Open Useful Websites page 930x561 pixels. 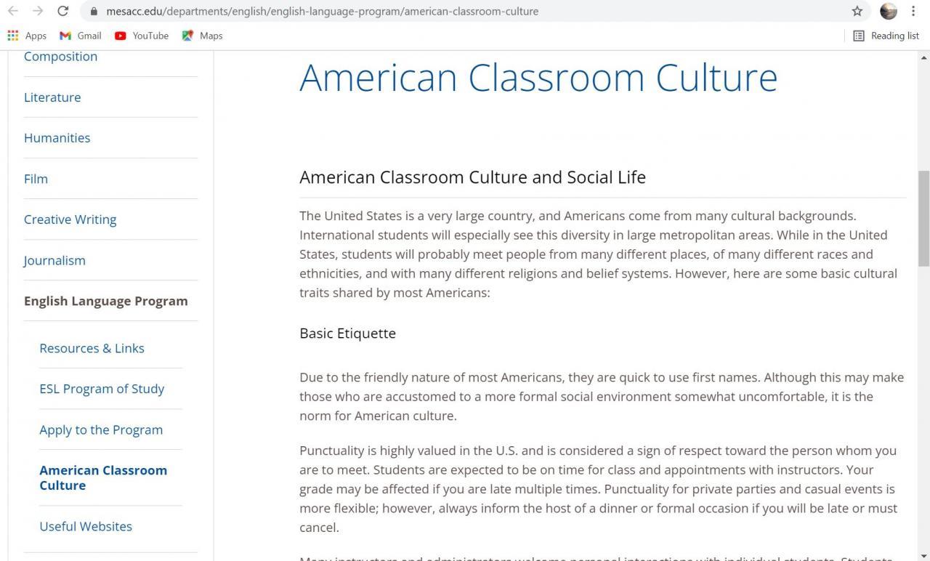(x=86, y=526)
